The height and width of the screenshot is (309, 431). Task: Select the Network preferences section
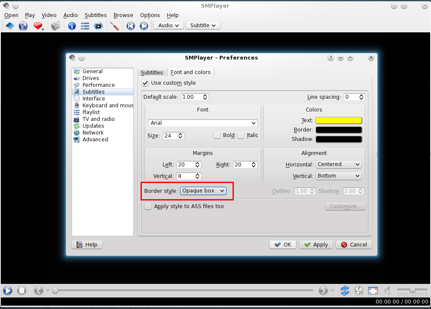pos(103,133)
